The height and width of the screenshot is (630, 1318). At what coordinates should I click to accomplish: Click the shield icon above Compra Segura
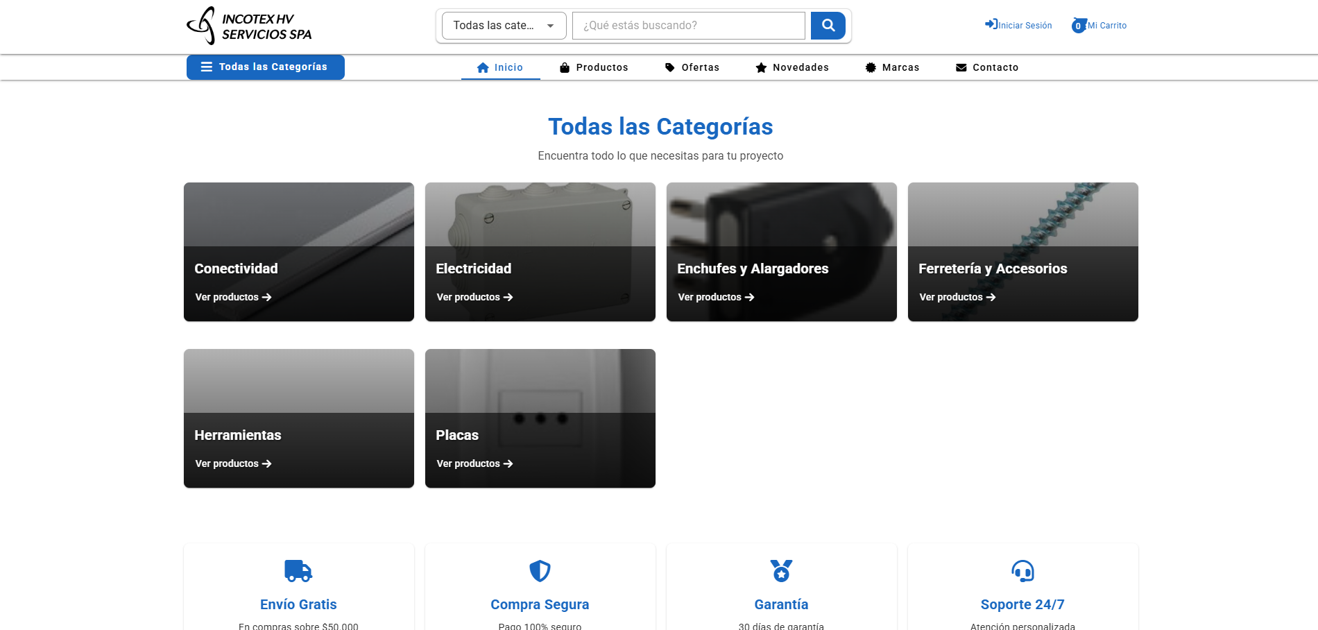(539, 572)
